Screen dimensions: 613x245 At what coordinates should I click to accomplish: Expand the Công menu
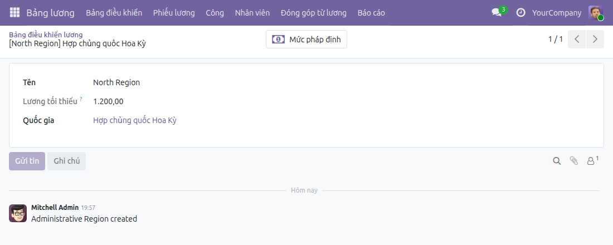(x=215, y=12)
